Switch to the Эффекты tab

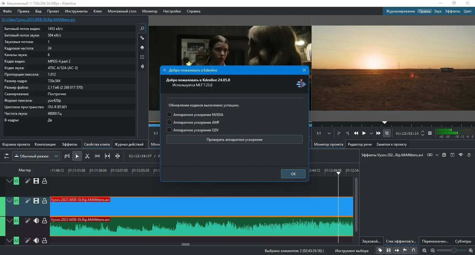coord(69,144)
